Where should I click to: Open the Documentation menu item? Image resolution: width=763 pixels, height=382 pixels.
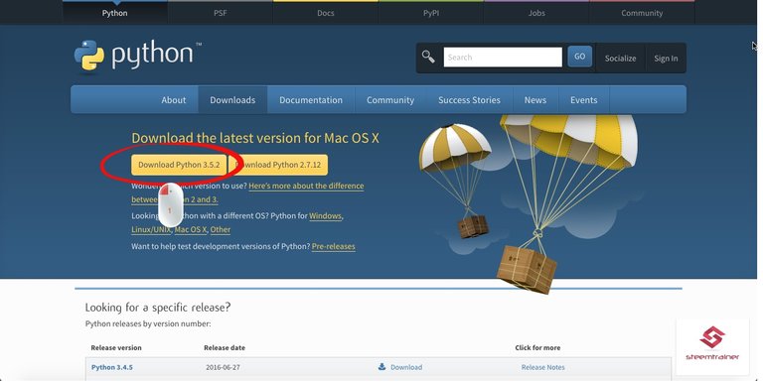[x=311, y=100]
